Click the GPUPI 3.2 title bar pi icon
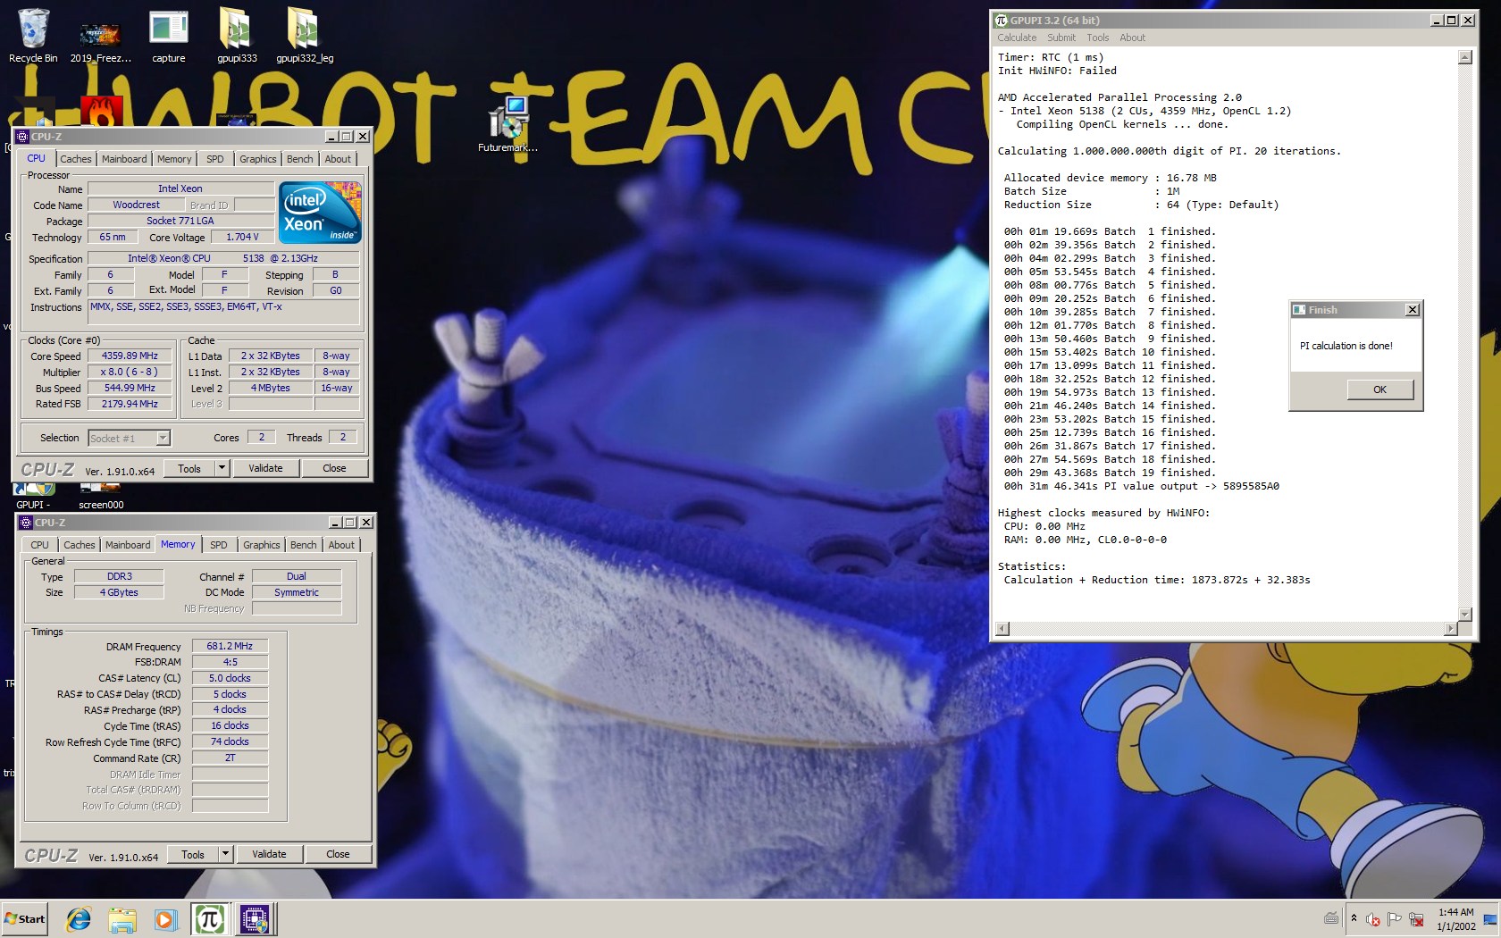This screenshot has height=938, width=1501. (x=1002, y=20)
